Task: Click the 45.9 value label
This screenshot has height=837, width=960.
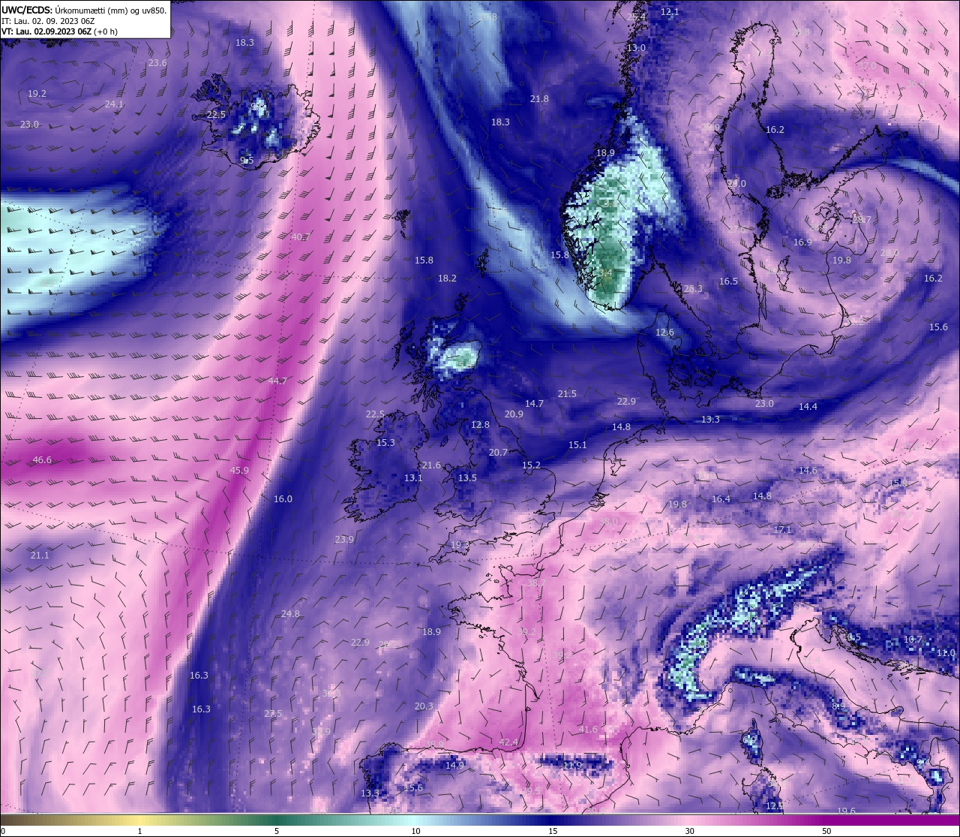Action: point(239,471)
